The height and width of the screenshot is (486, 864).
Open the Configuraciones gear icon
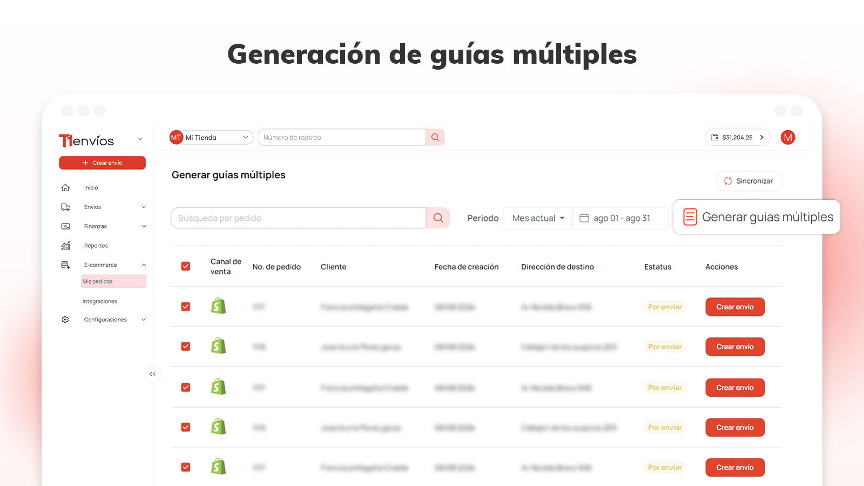[65, 319]
